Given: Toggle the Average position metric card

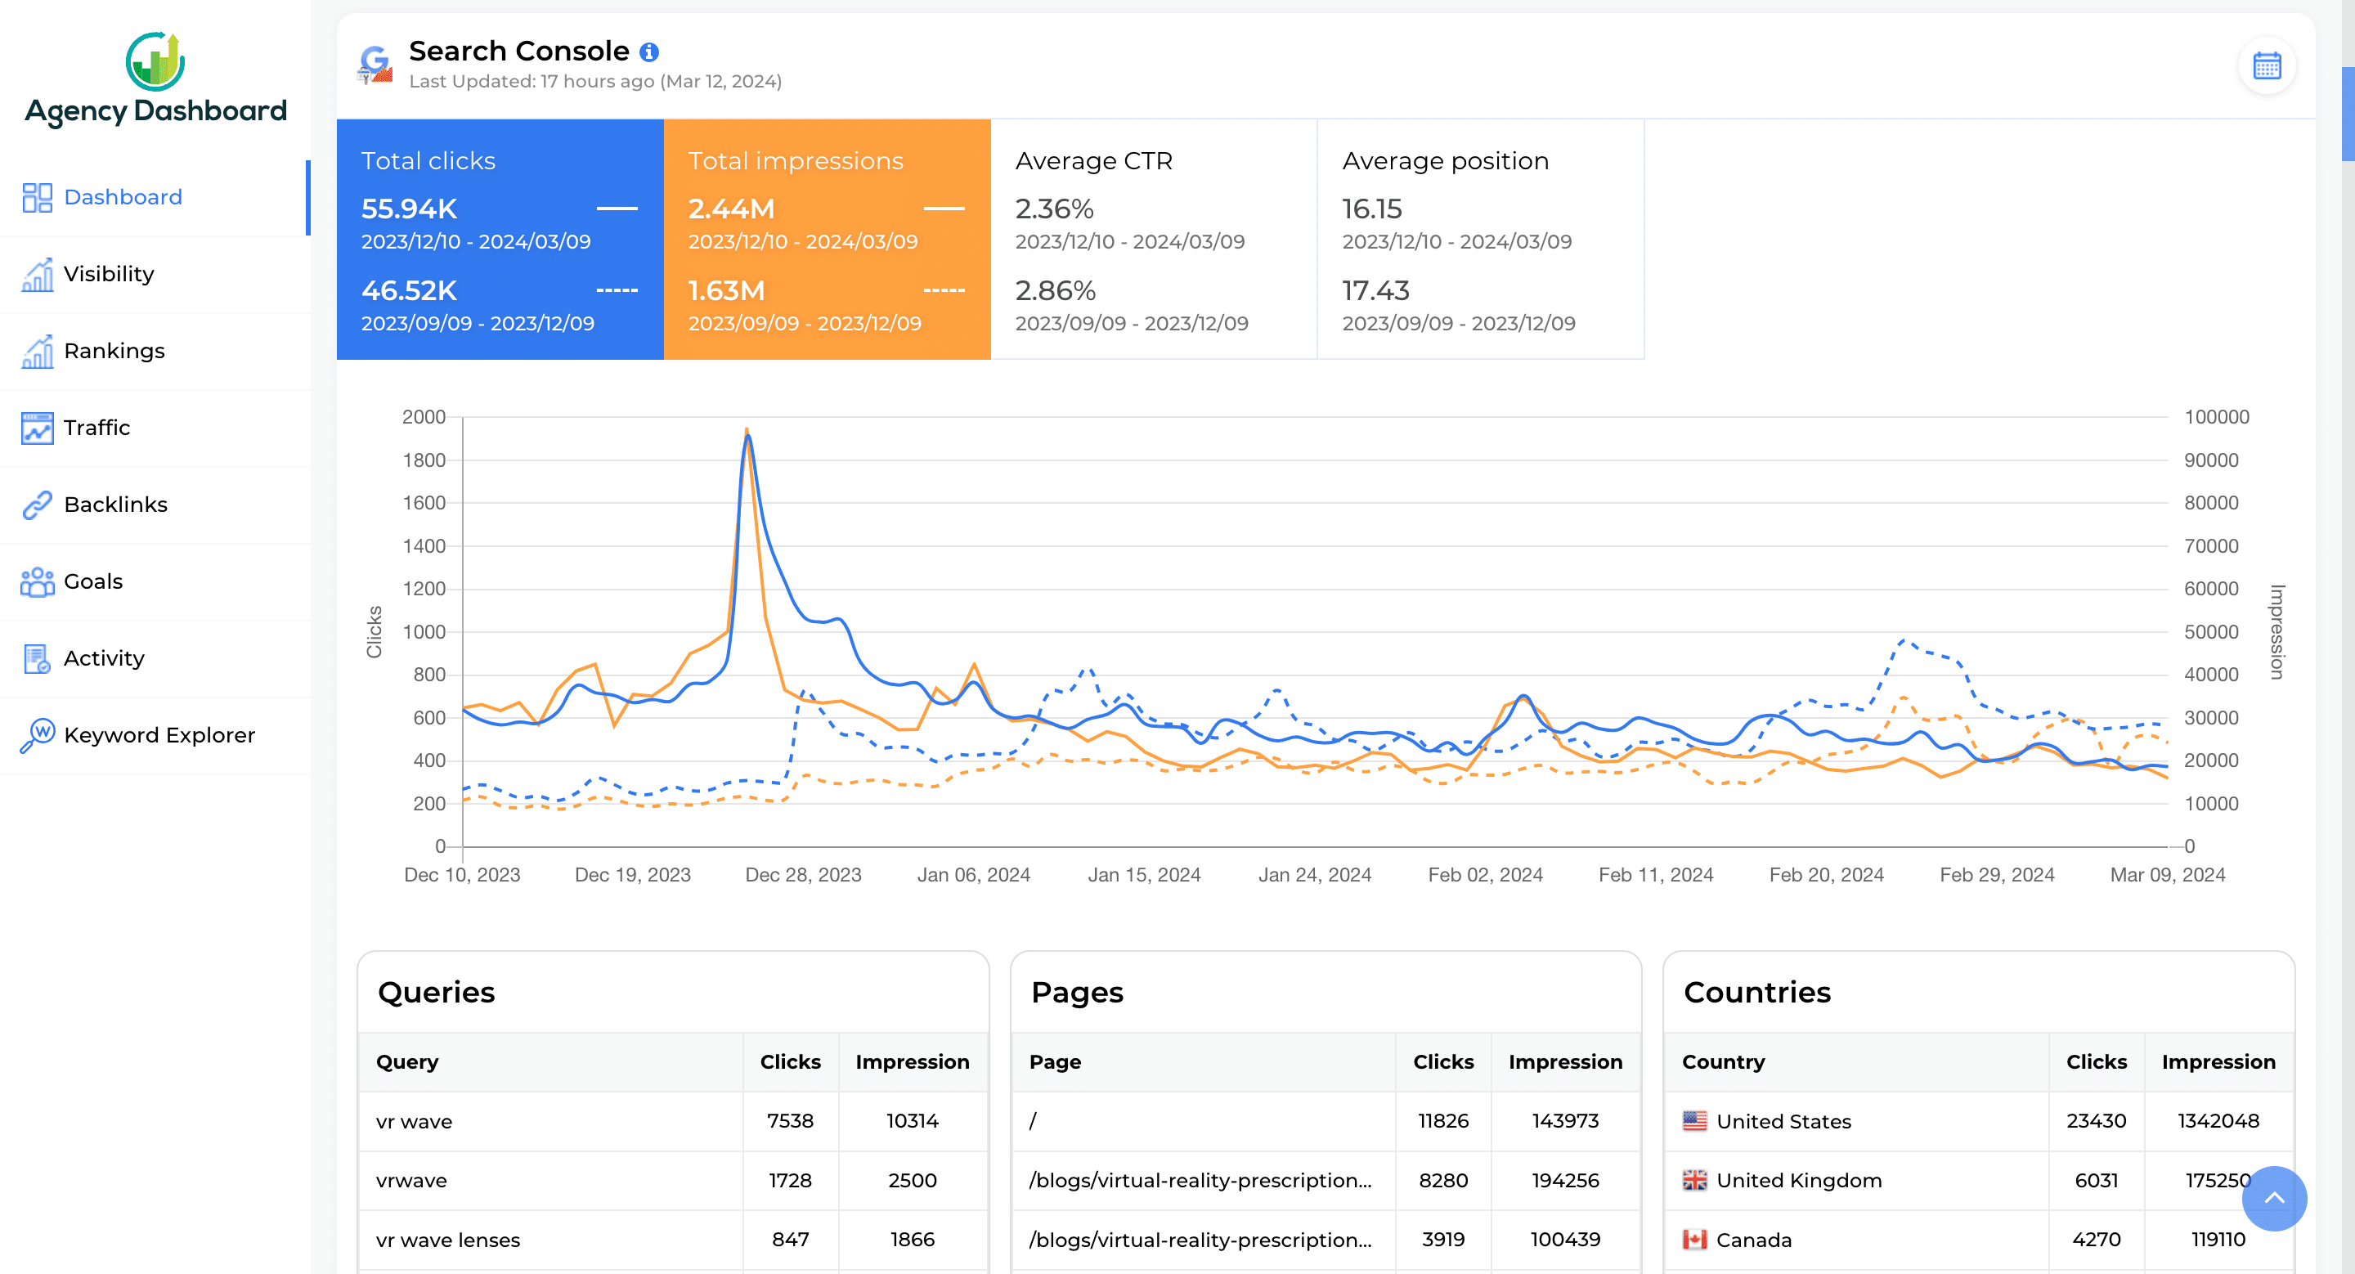Looking at the screenshot, I should (1481, 240).
